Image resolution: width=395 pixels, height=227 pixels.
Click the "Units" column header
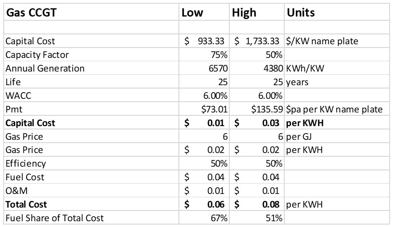301,13
